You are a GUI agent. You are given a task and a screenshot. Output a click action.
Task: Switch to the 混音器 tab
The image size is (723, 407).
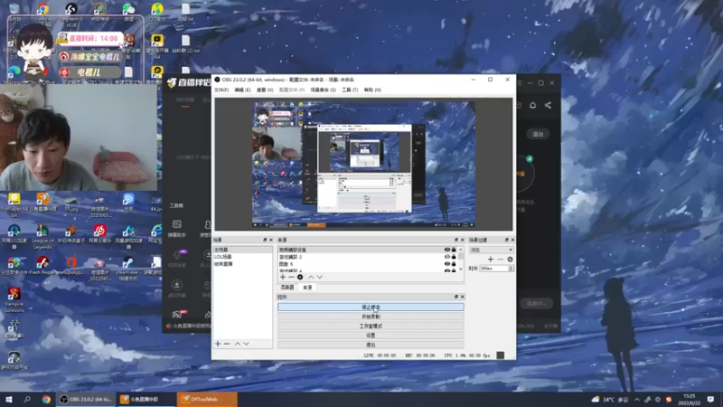coord(287,288)
